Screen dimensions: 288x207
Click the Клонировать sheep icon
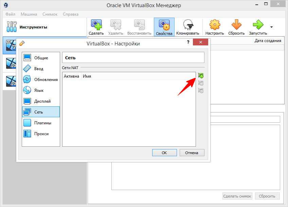point(187,27)
